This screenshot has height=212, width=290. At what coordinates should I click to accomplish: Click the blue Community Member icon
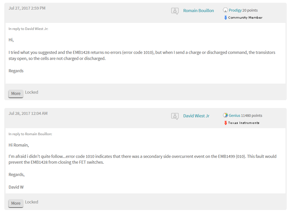pyautogui.click(x=226, y=18)
